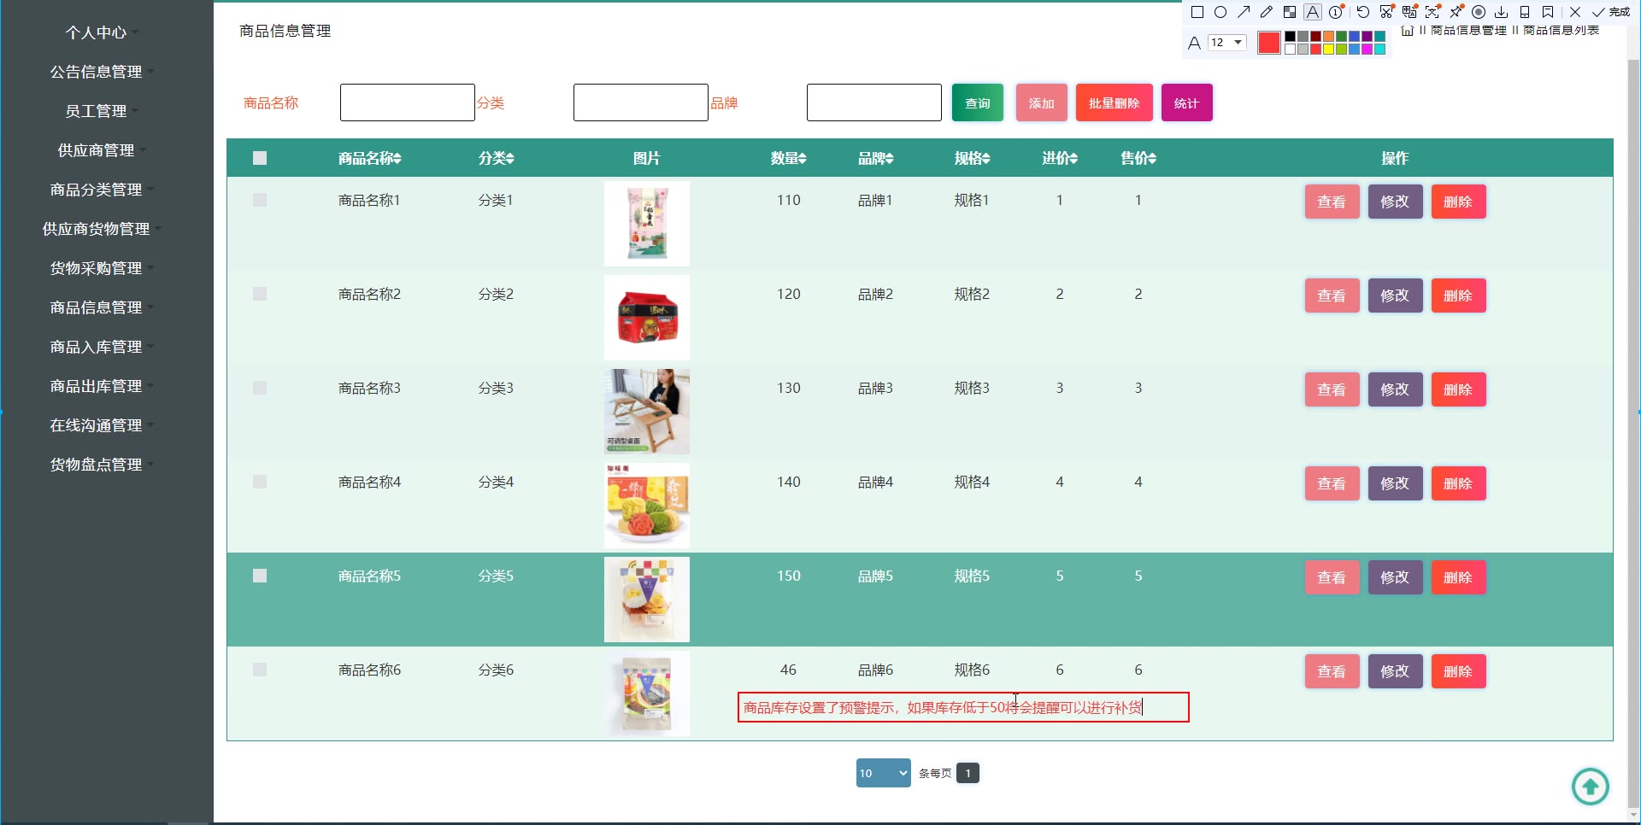Select the rectangle annotation tool
Viewport: 1641px width, 825px height.
coord(1197,12)
